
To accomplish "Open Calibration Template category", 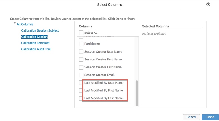I will coord(35,43).
